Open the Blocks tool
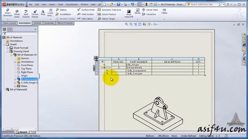The image size is (248, 139). pyautogui.click(x=138, y=11)
